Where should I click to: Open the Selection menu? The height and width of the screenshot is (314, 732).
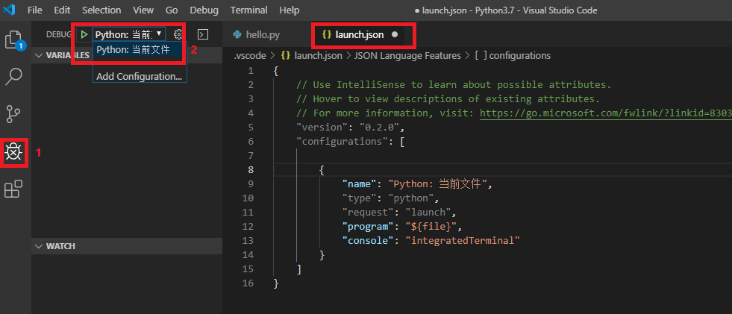click(101, 10)
